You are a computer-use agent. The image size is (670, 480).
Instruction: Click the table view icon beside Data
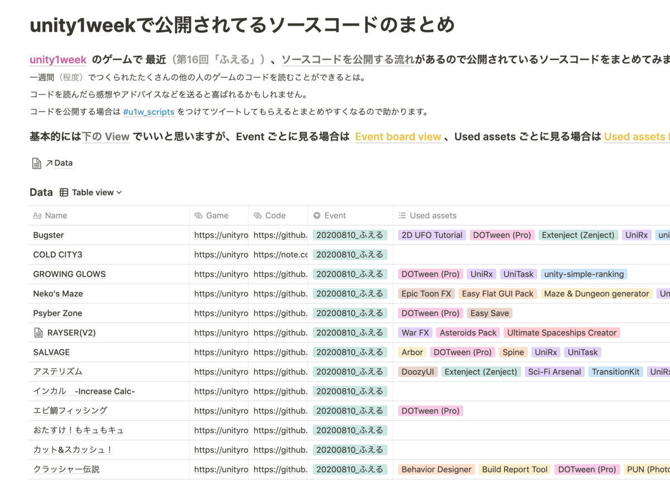64,193
